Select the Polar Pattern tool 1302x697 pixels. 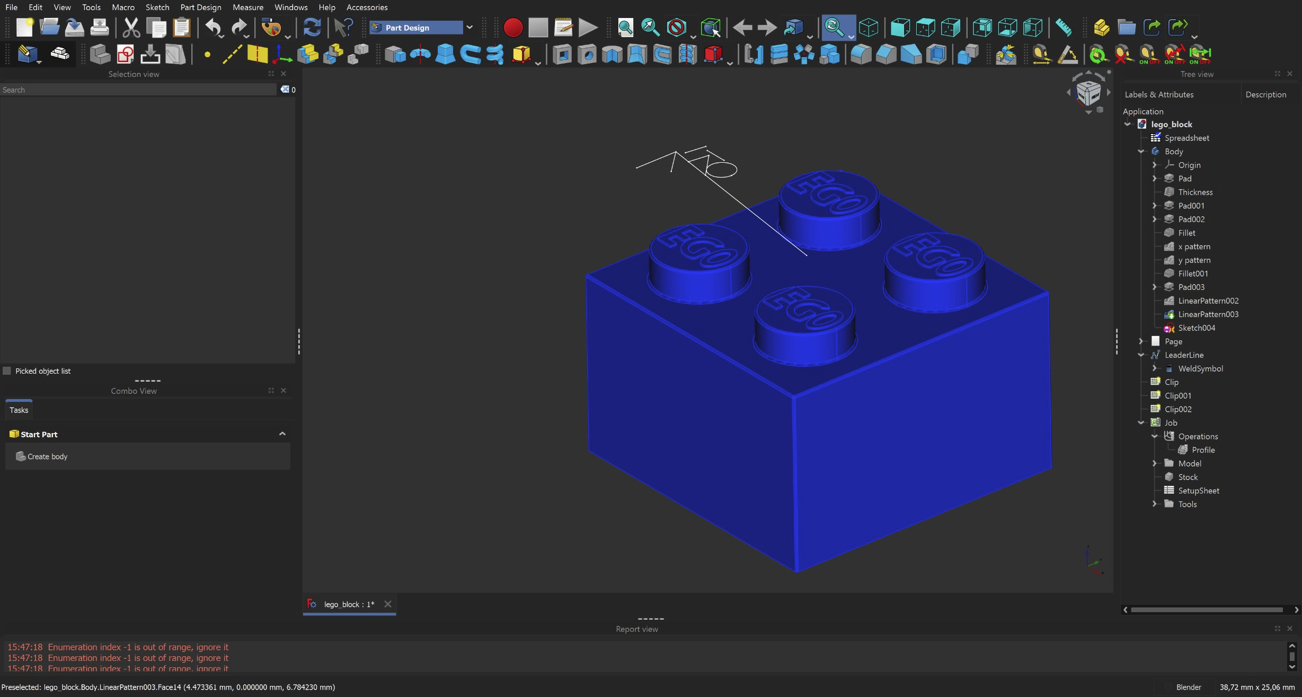pos(804,54)
